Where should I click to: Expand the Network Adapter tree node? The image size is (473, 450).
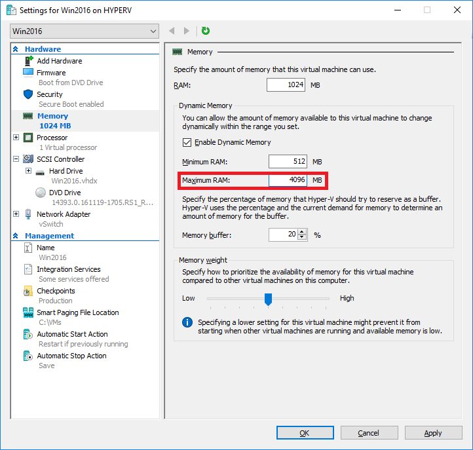(16, 214)
